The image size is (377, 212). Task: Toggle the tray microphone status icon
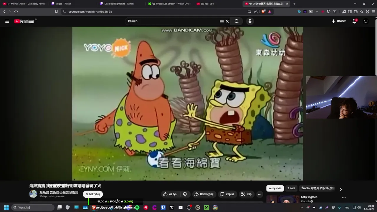pyautogui.click(x=339, y=207)
